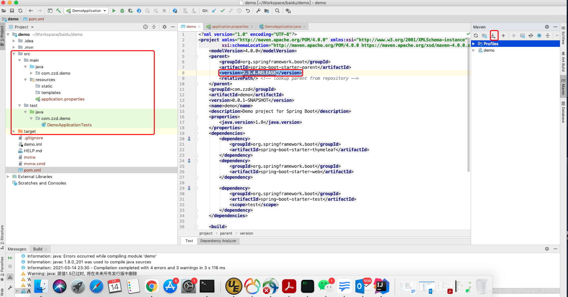
Task: Switch to application.properties editor tab
Action: [x=230, y=27]
